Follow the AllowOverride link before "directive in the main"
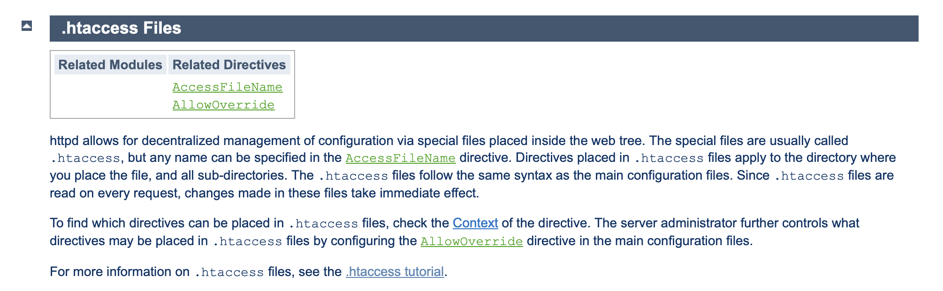 471,241
